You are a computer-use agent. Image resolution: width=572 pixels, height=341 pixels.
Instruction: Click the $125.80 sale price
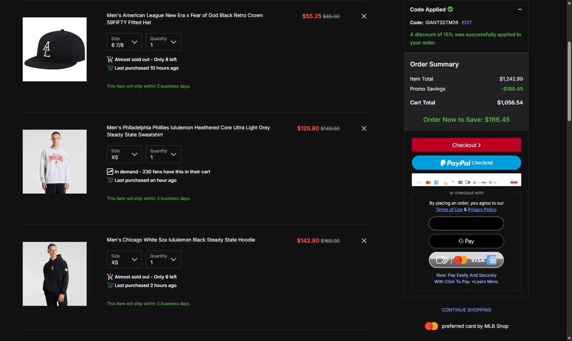click(x=308, y=129)
